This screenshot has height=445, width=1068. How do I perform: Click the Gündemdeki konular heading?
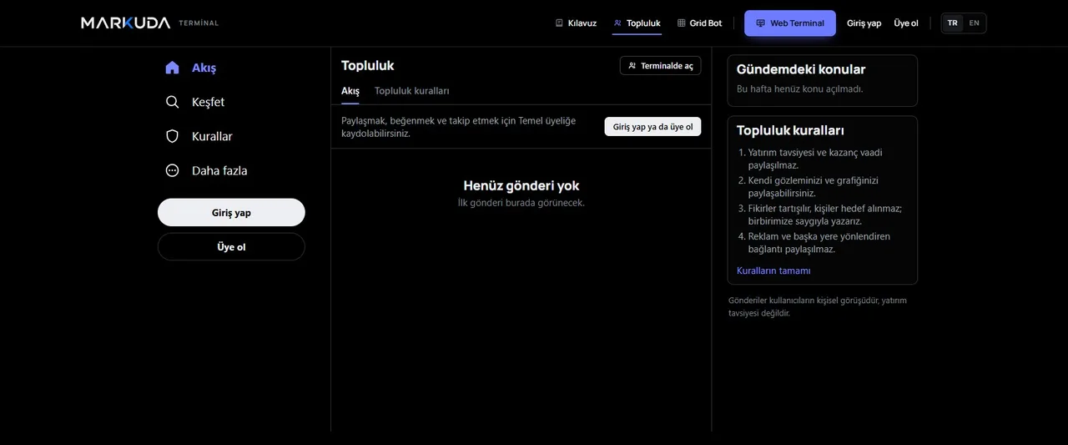point(801,69)
